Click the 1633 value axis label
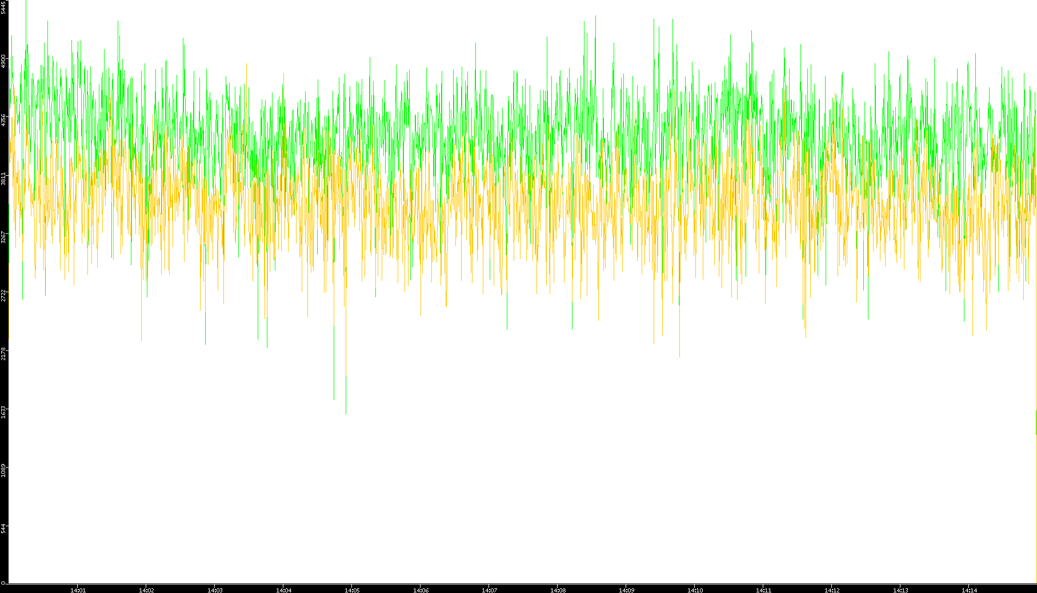Image resolution: width=1037 pixels, height=593 pixels. point(3,412)
